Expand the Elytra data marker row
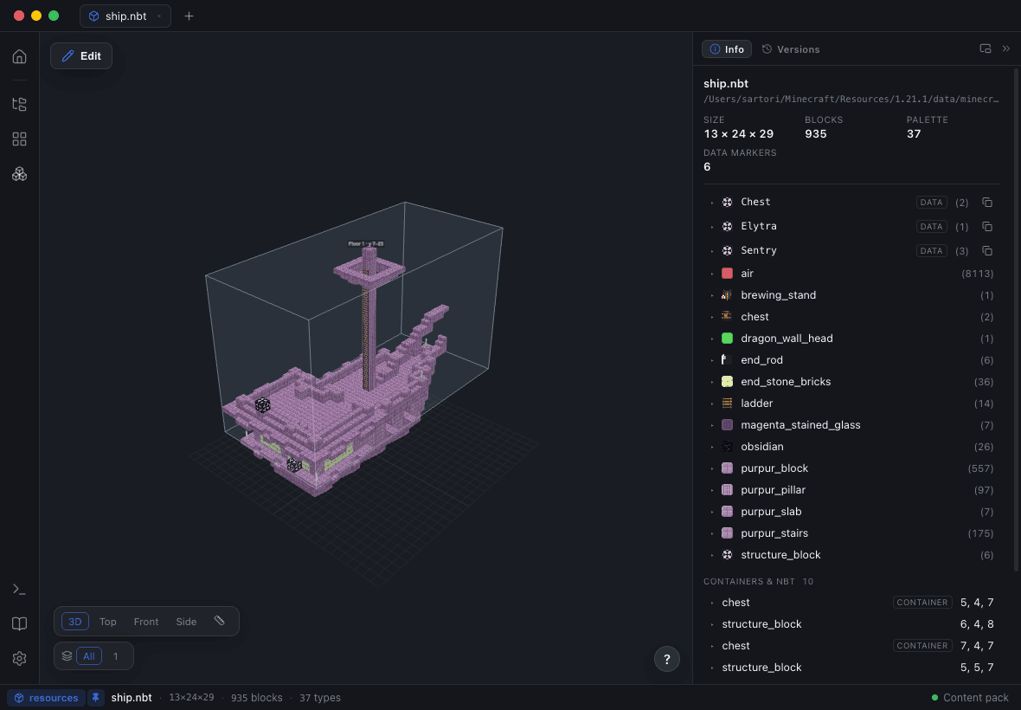The image size is (1021, 710). tap(712, 227)
